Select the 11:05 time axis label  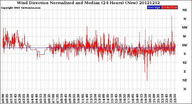point(83,98)
